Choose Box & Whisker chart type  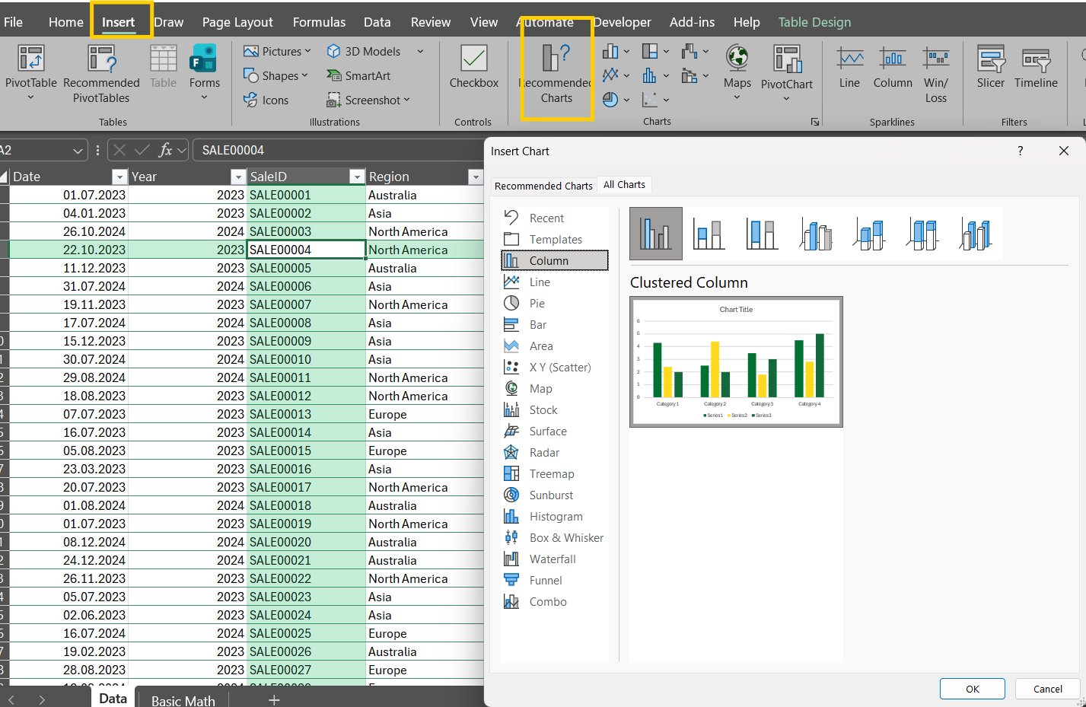(555, 537)
